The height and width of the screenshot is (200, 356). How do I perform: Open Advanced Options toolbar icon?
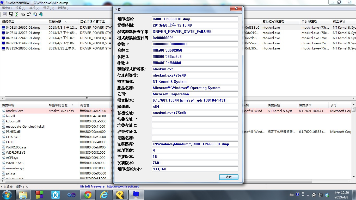point(5,15)
